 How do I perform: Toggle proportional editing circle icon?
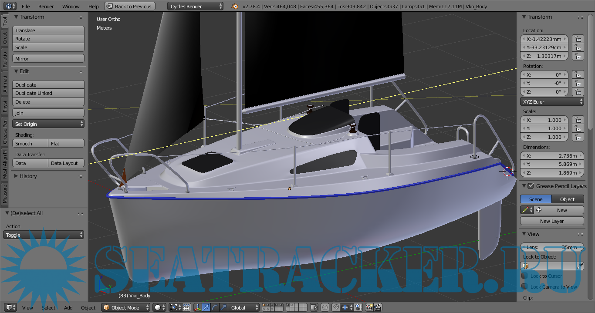(x=325, y=308)
